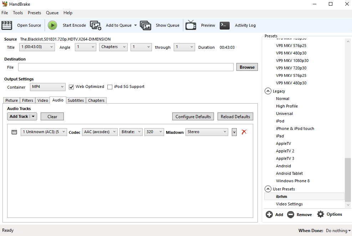Delete audio track with red X icon
The height and width of the screenshot is (236, 352).
[244, 132]
